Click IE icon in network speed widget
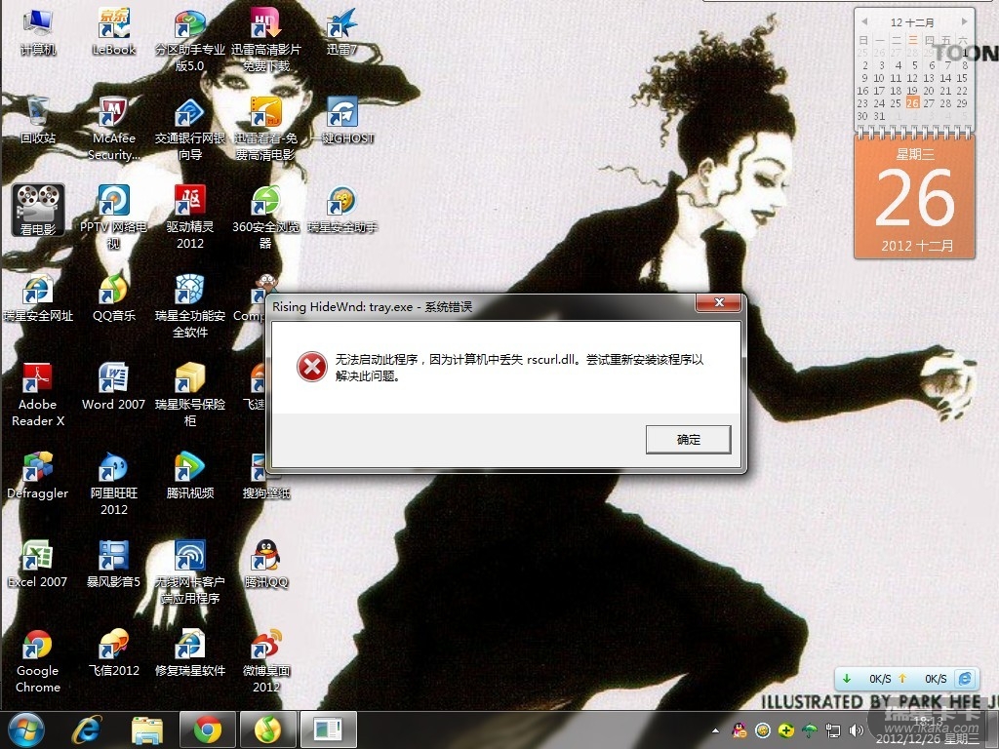Screen dimensions: 999x749 [x=965, y=679]
